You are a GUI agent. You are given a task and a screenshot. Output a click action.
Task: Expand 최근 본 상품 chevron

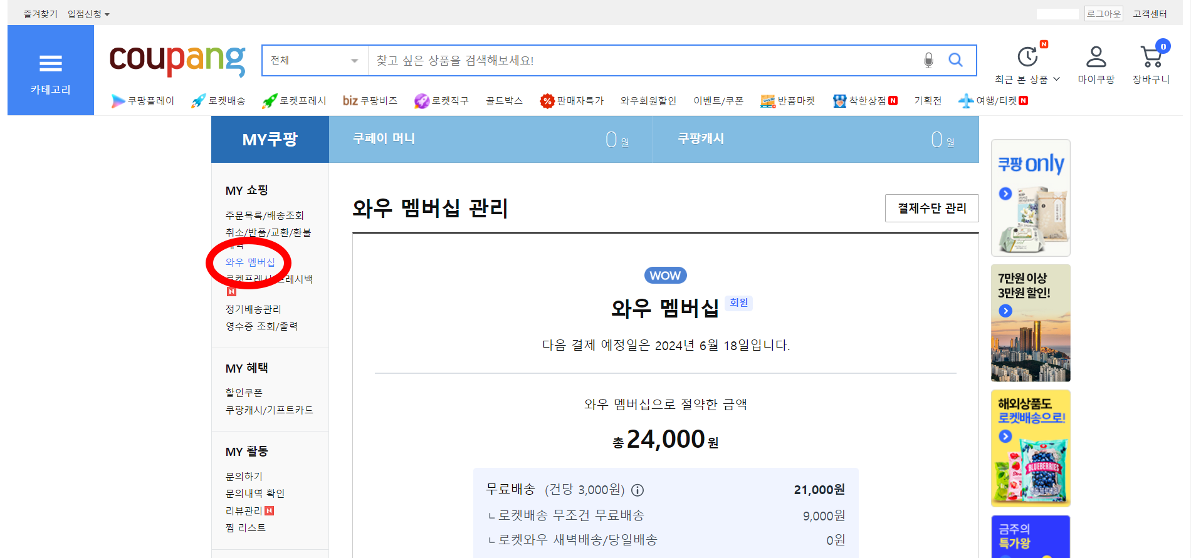[x=1056, y=79]
